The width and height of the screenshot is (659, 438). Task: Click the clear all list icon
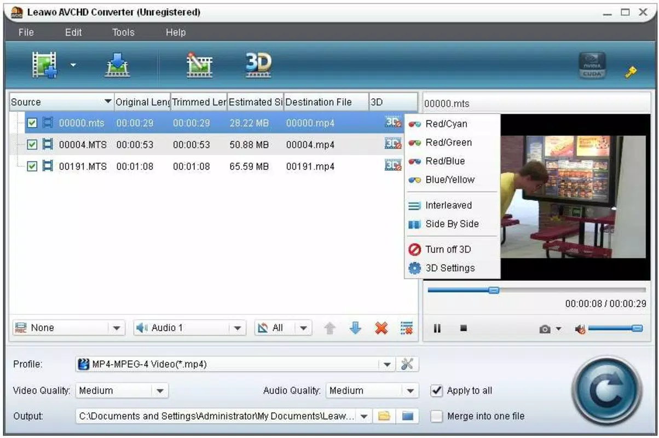point(407,328)
